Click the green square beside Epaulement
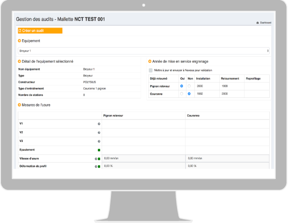The height and width of the screenshot is (223, 288). point(99,150)
